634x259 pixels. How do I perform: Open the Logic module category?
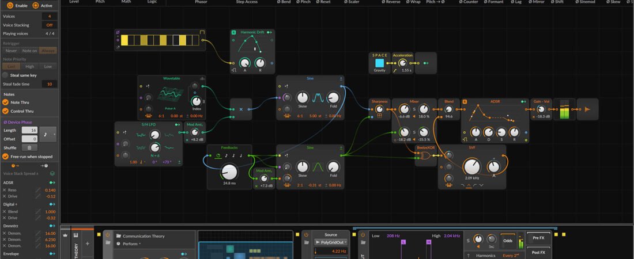click(x=152, y=2)
